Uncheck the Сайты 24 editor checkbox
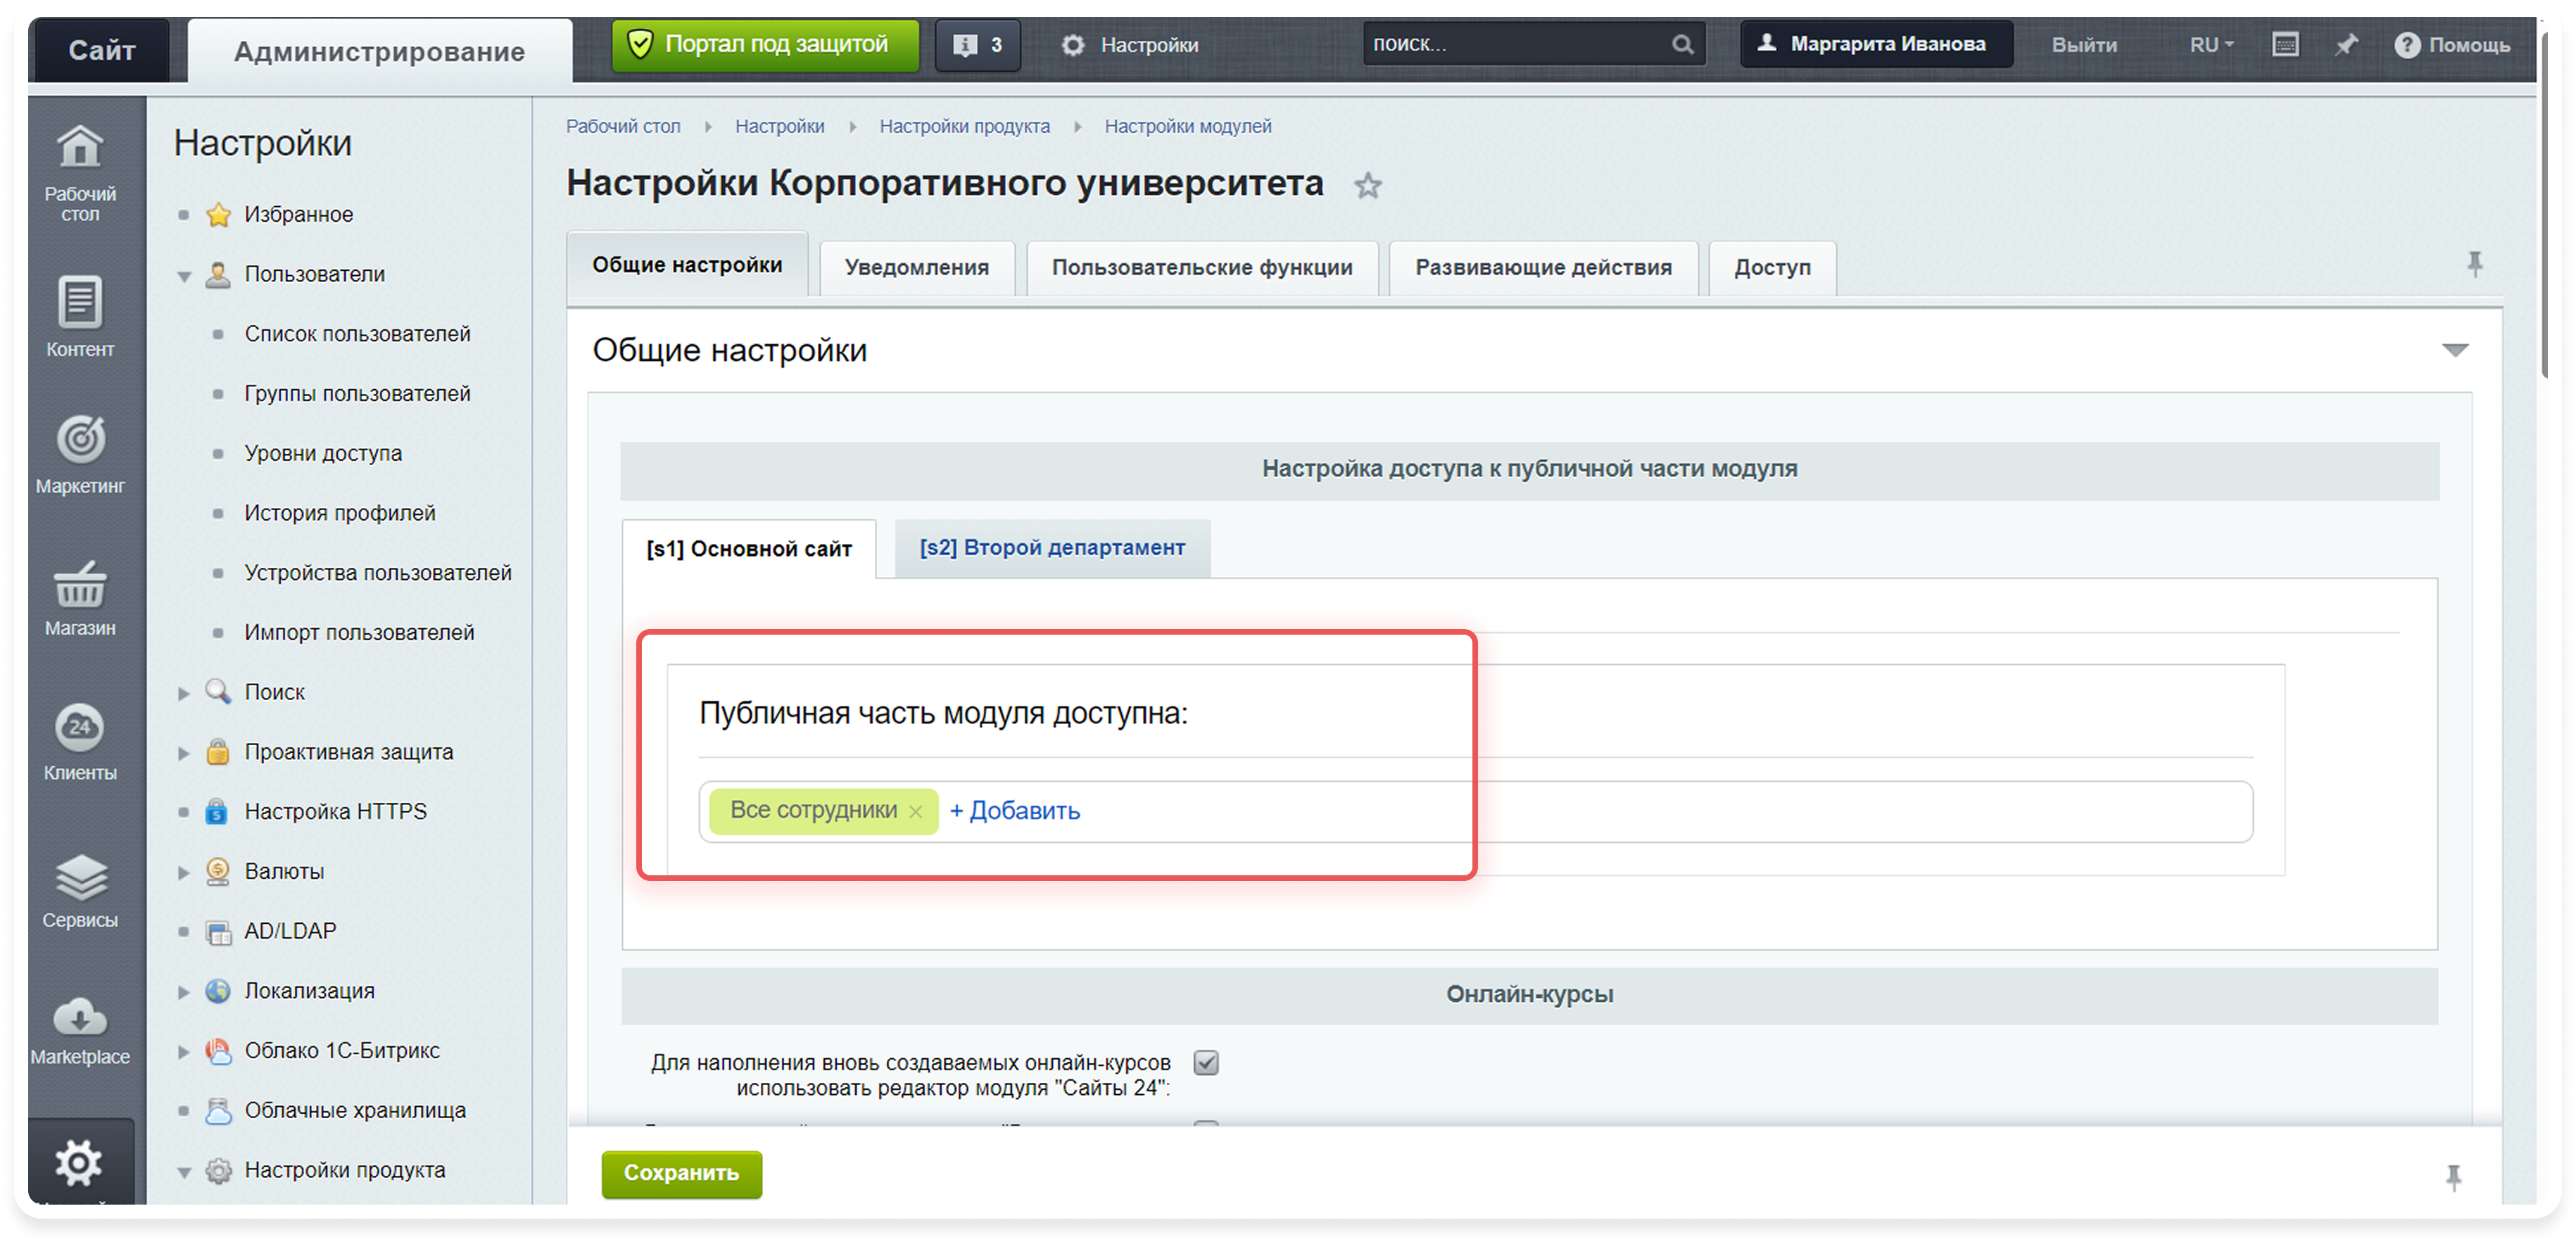Image resolution: width=2576 pixels, height=1244 pixels. 1206,1063
